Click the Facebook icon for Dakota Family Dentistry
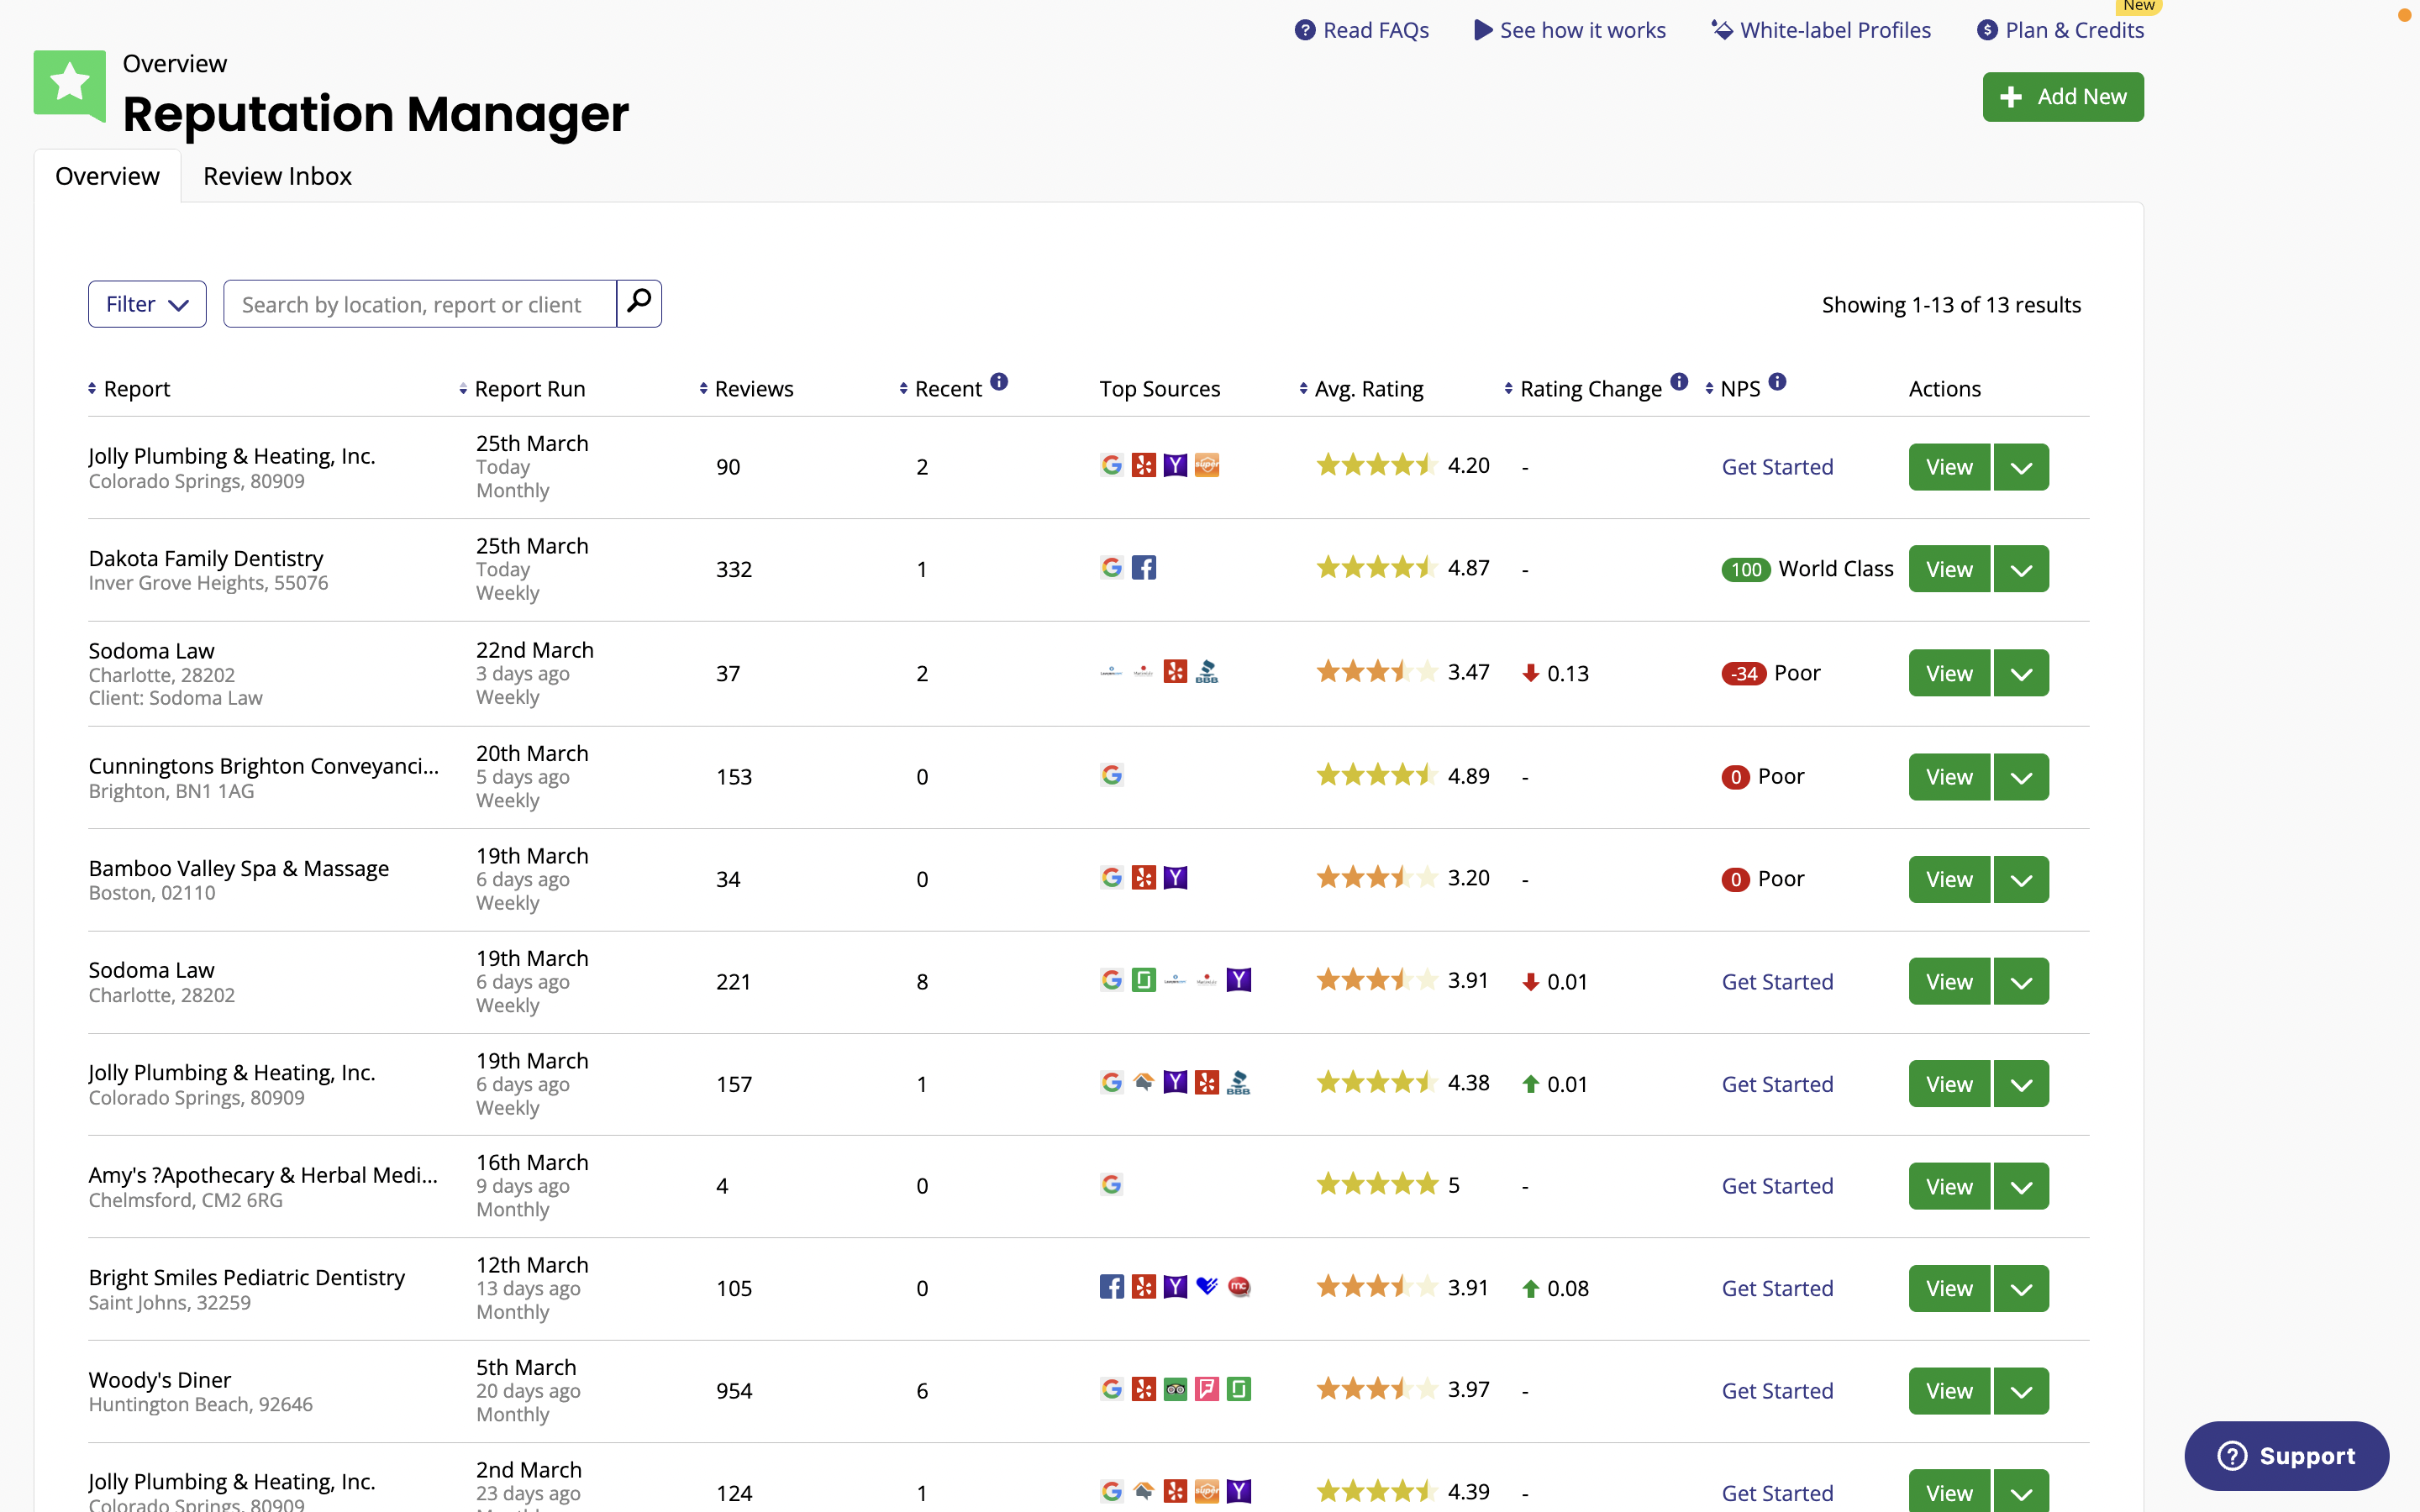The image size is (2420, 1512). click(1144, 567)
